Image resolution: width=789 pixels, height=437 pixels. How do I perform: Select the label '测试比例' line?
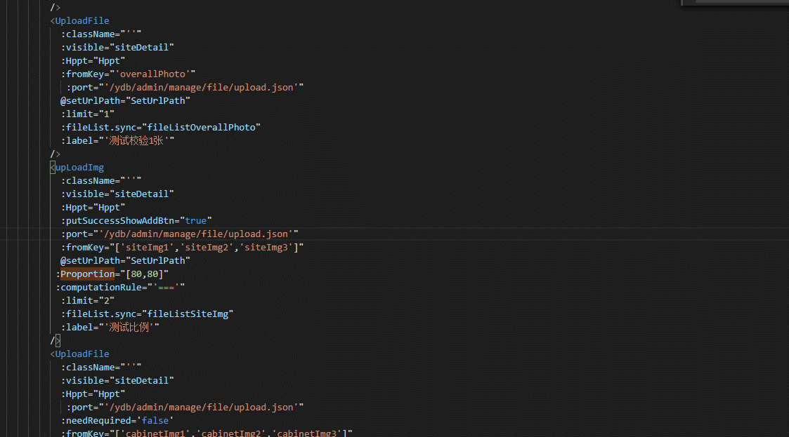(x=110, y=327)
